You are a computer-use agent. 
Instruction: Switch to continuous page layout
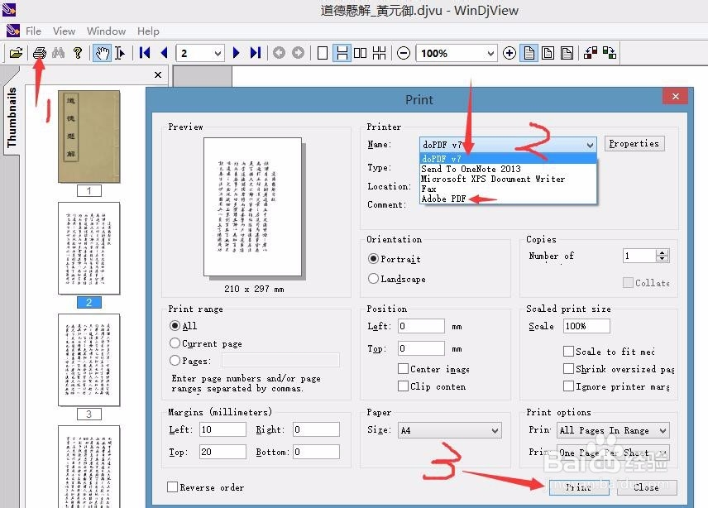coord(342,53)
